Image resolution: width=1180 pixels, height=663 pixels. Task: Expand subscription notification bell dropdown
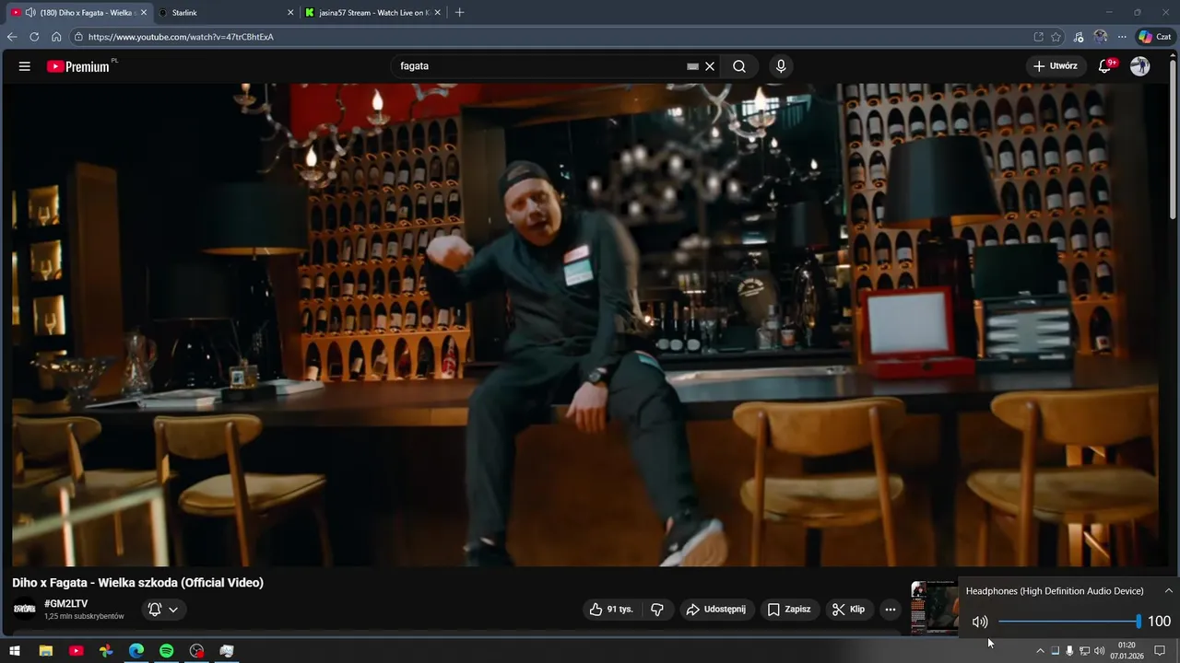click(x=163, y=610)
